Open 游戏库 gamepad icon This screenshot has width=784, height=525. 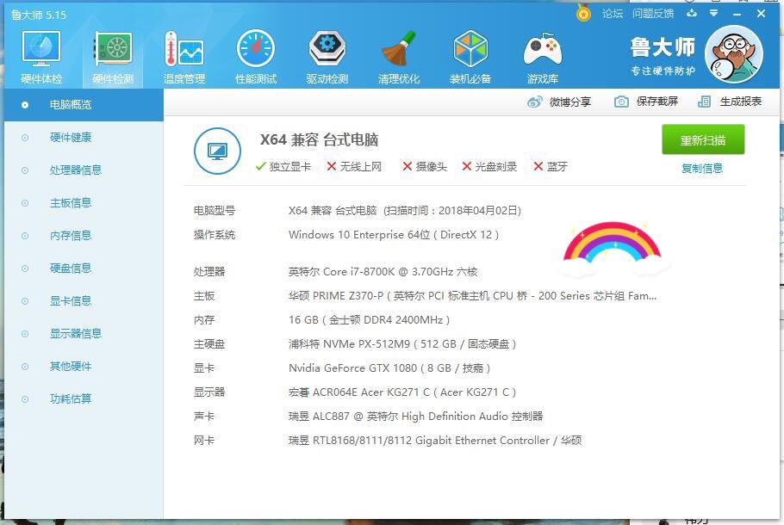click(x=543, y=49)
